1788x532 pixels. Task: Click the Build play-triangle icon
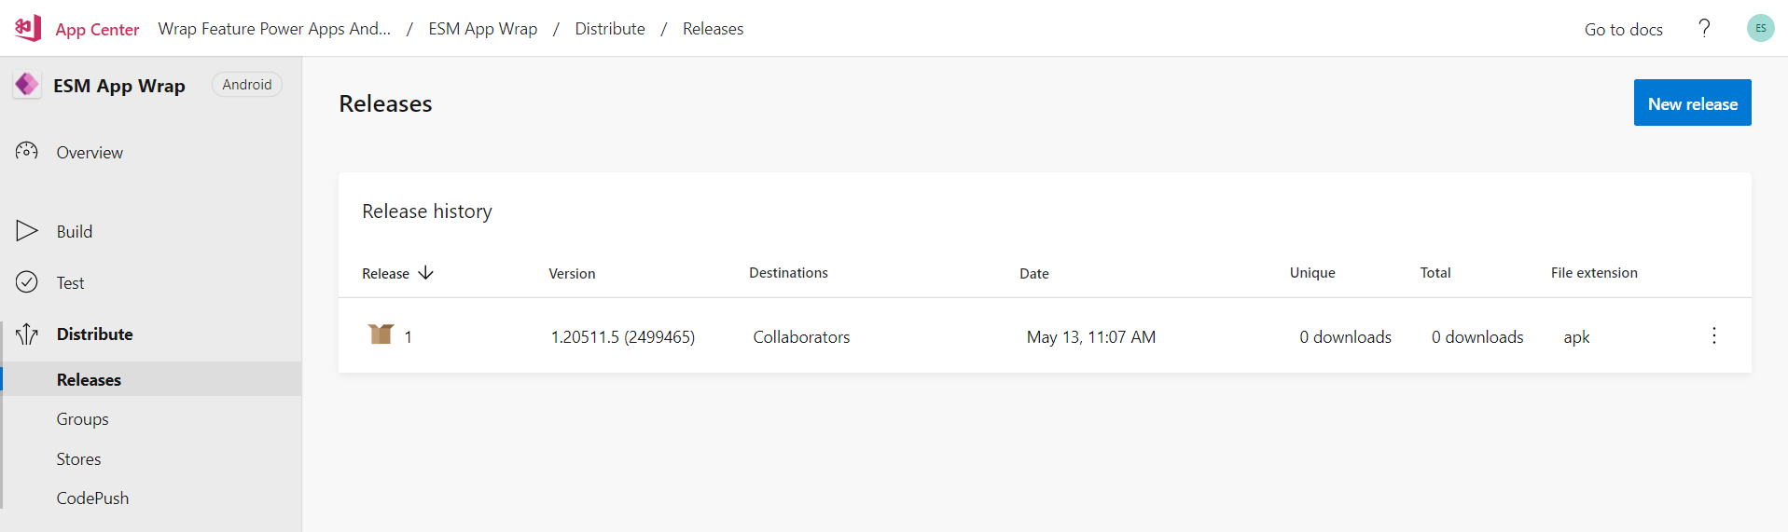(x=27, y=231)
